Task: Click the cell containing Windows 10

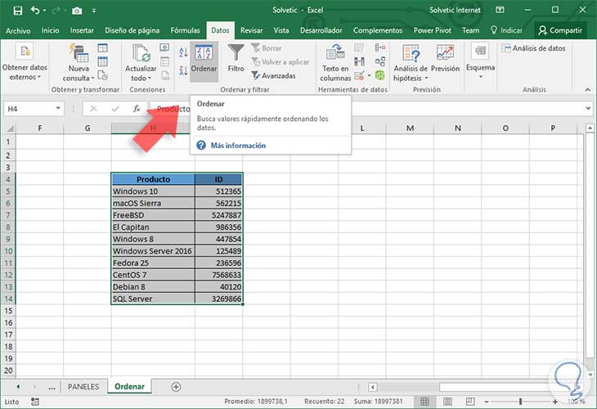Action: point(153,191)
